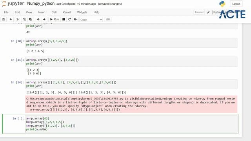Copy selected cells icon
This screenshot has height=141, width=251.
coord(24,19)
